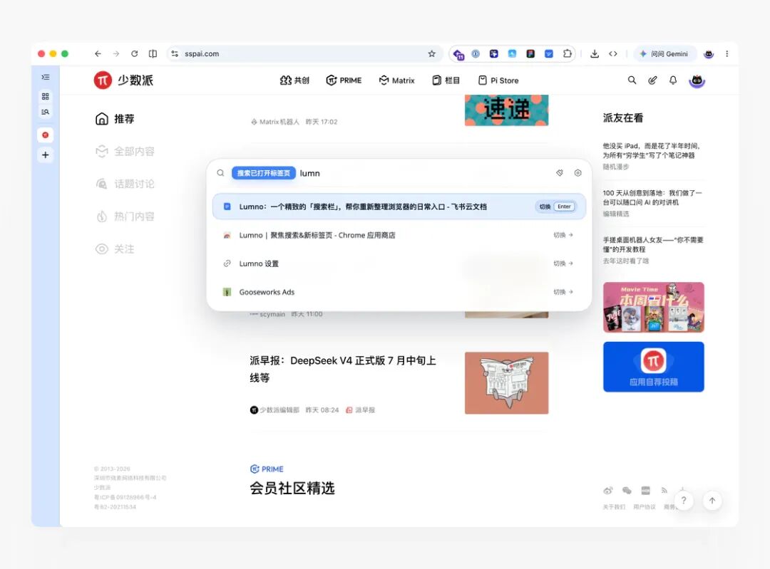Open notifications bell icon
Image resolution: width=770 pixels, height=569 pixels.
coord(673,80)
